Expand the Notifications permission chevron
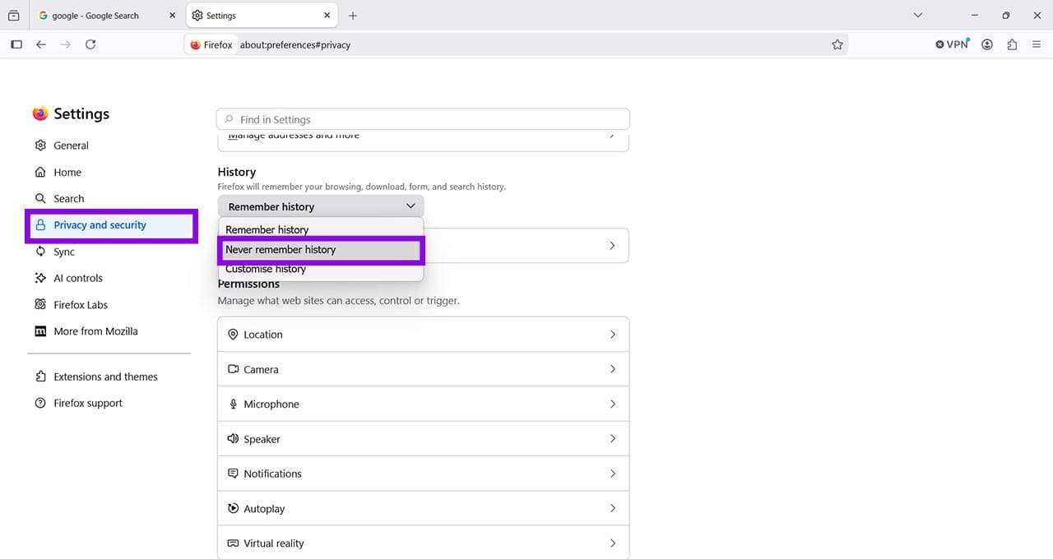This screenshot has height=559, width=1053. tap(613, 474)
